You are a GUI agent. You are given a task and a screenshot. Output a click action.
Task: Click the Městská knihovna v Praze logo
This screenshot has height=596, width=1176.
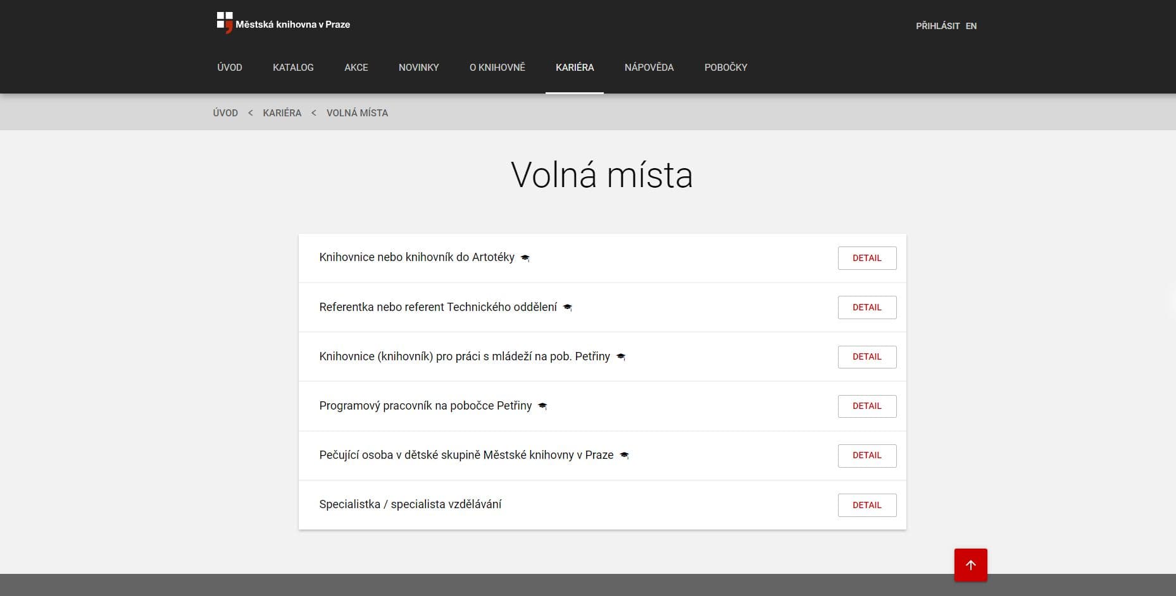coord(283,23)
